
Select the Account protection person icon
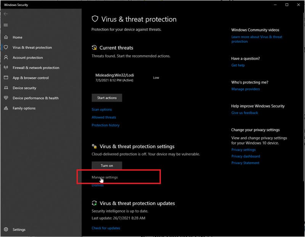pyautogui.click(x=6, y=58)
